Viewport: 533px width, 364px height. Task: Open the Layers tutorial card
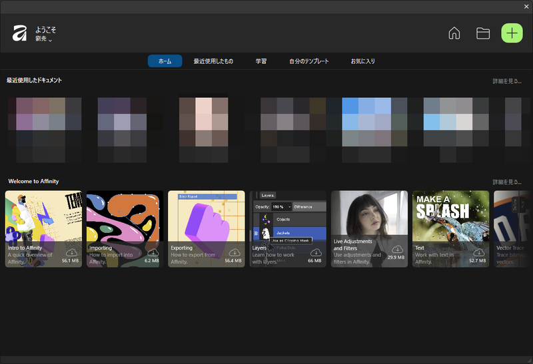point(288,228)
